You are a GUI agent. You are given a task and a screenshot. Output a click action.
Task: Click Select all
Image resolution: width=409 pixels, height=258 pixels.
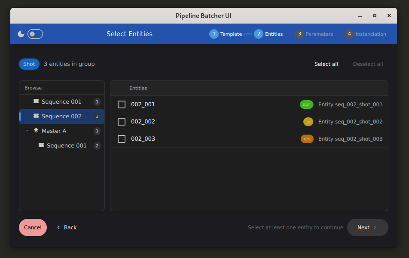tap(326, 64)
